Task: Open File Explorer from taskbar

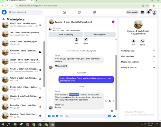Action: (15, 124)
